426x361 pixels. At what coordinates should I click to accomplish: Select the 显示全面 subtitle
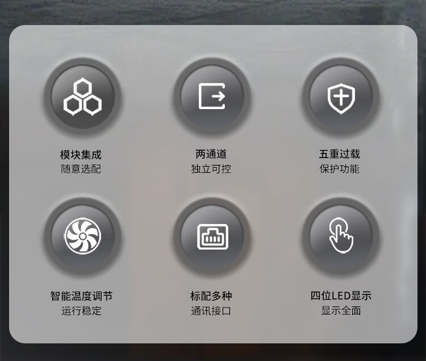(341, 310)
